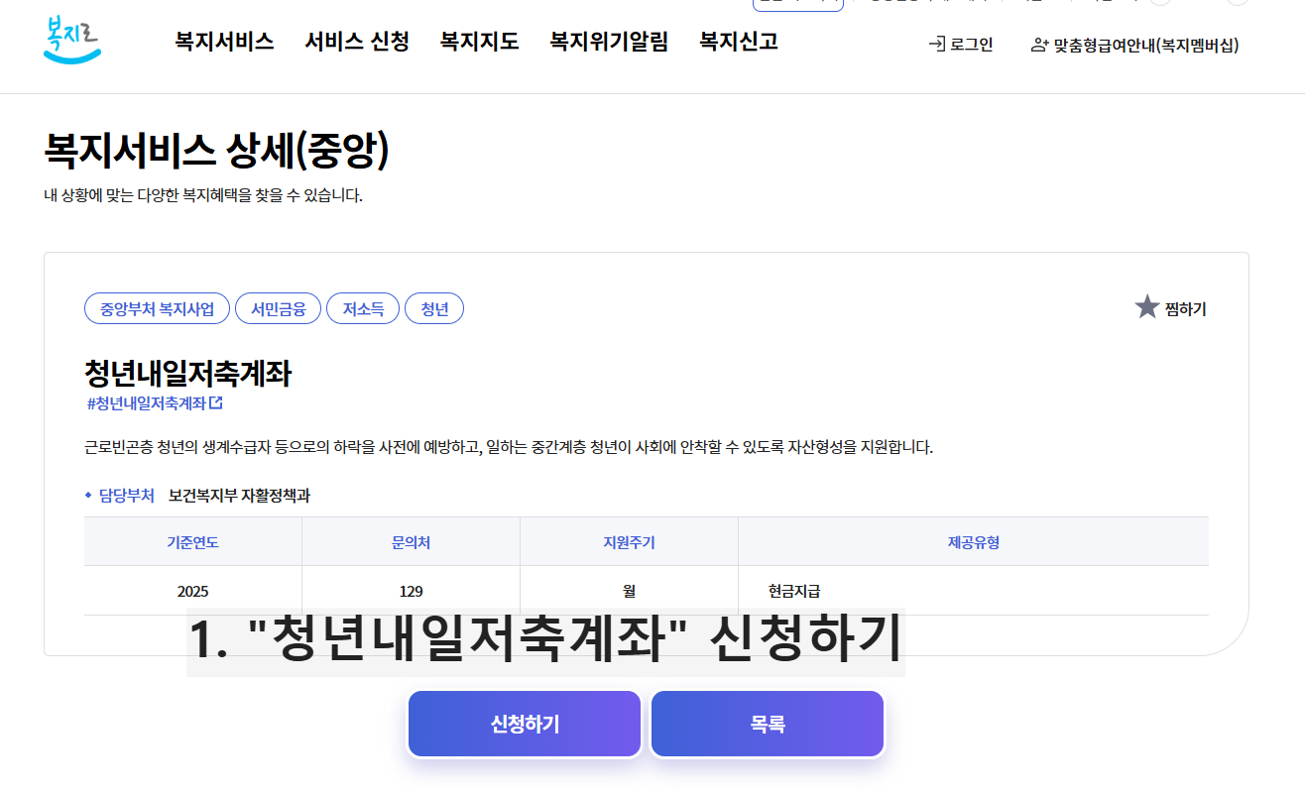Open 맞춤형급여안내(복지멤버십)
The height and width of the screenshot is (795, 1305).
(1135, 45)
